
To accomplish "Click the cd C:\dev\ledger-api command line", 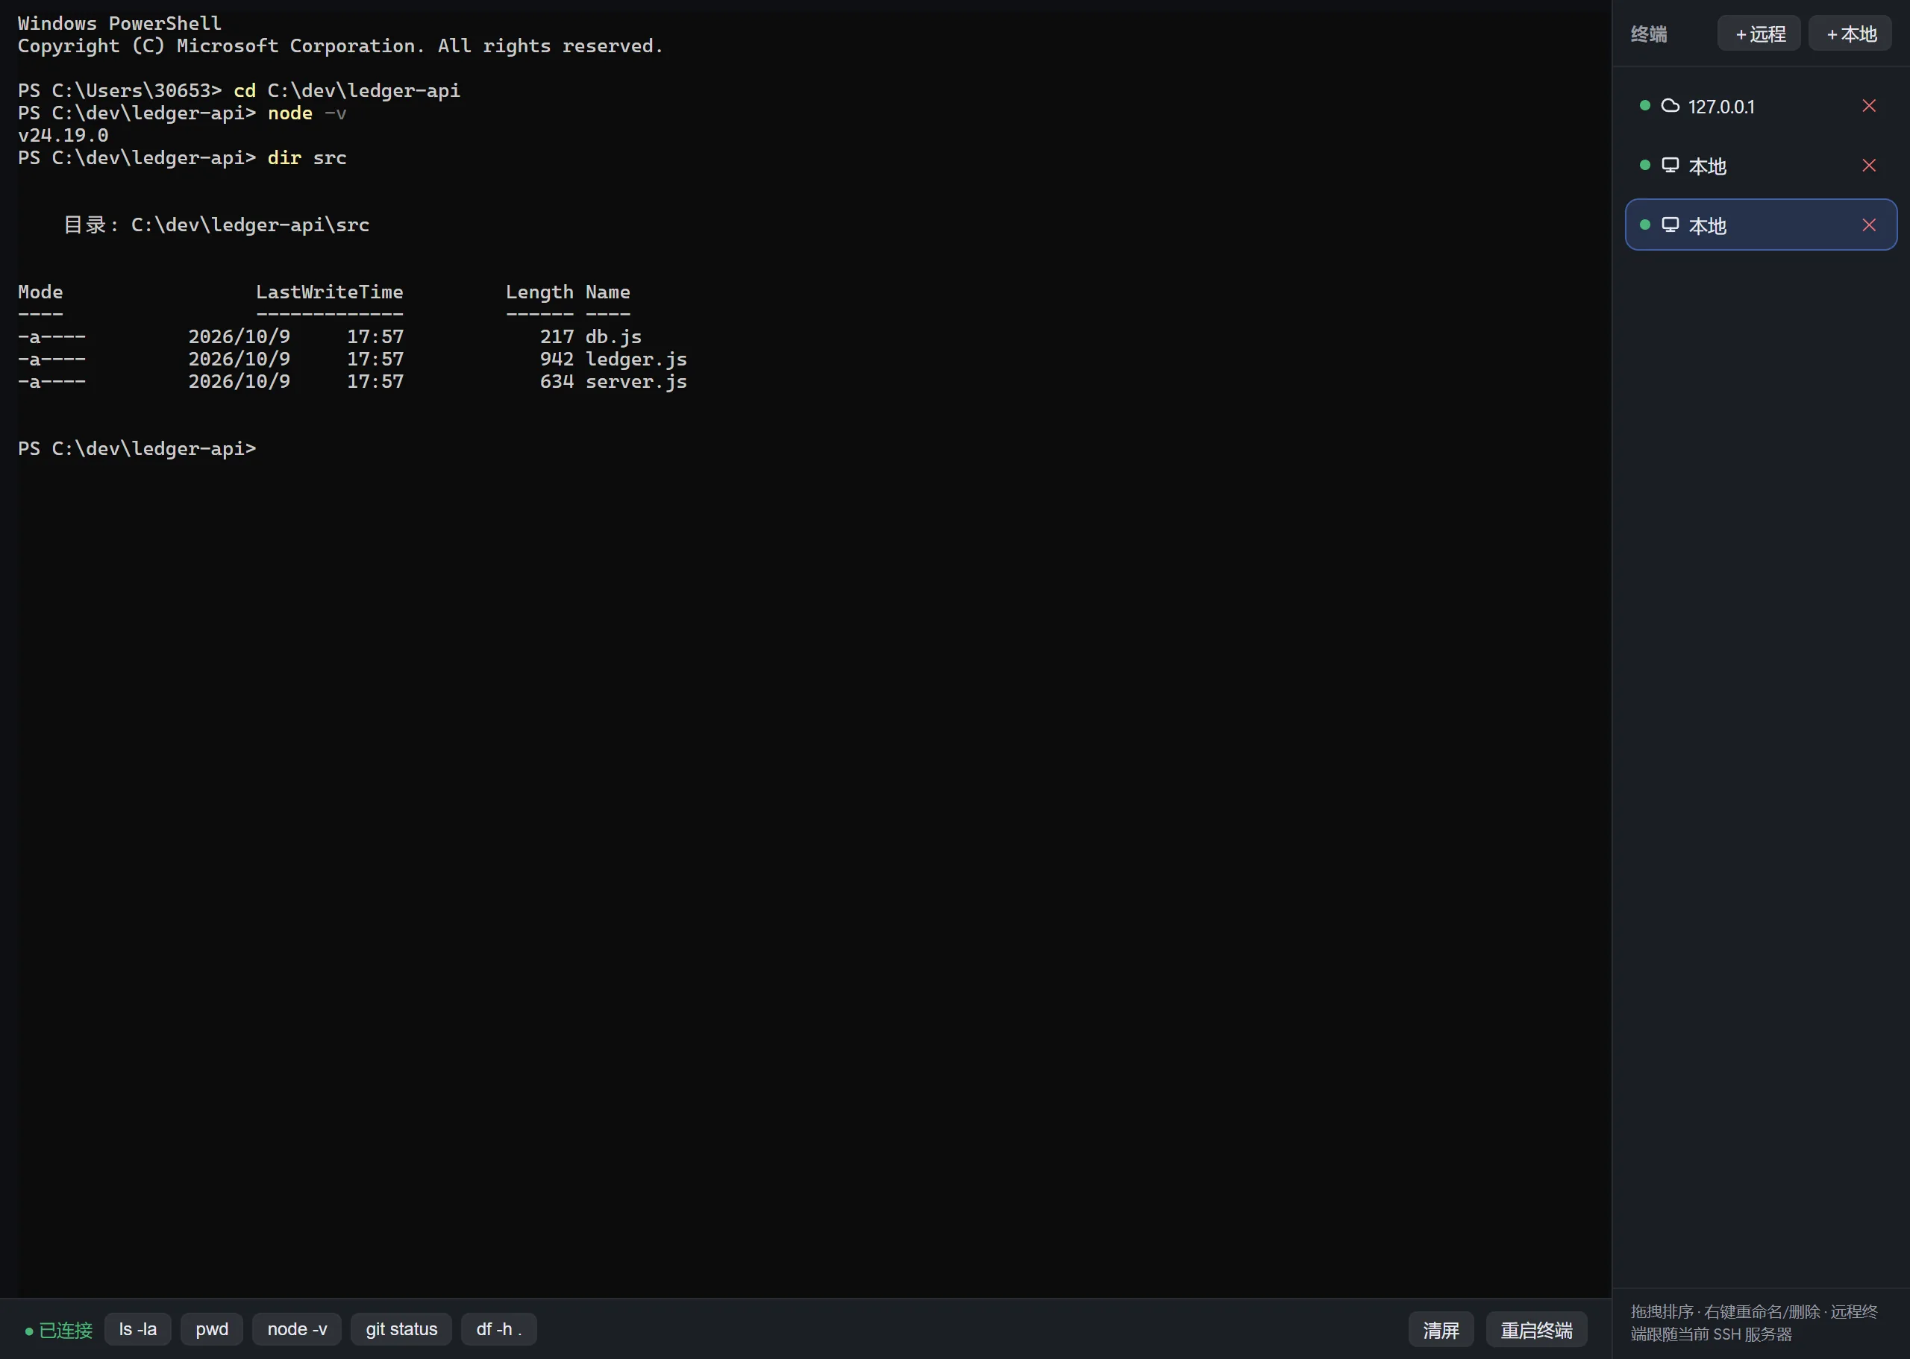I will [x=346, y=90].
